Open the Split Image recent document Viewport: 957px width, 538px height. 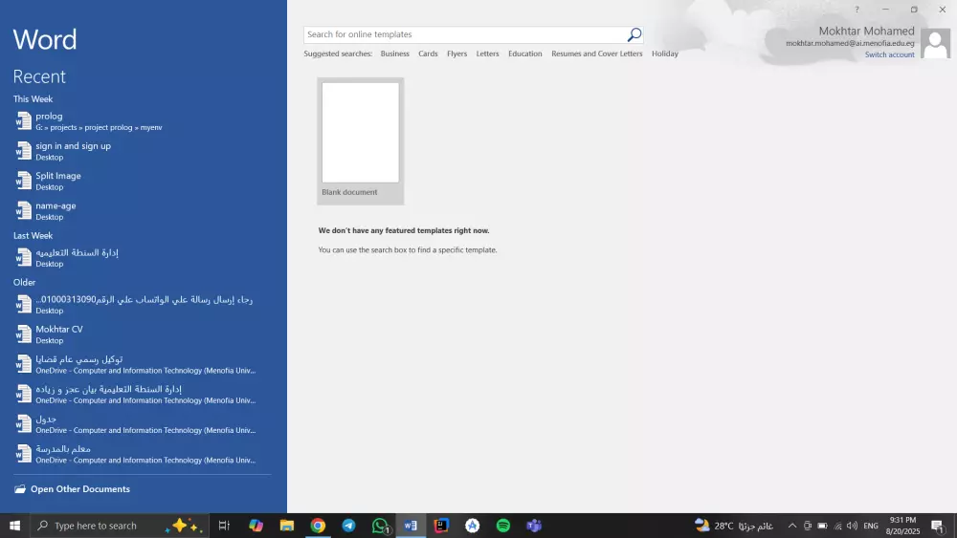[143, 181]
